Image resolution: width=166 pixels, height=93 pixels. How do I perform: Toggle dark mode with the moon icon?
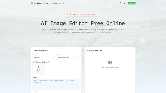(x=120, y=3)
